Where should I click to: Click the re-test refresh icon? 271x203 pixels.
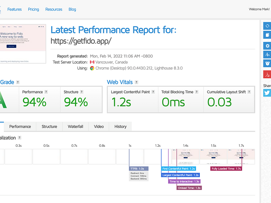coord(267,26)
